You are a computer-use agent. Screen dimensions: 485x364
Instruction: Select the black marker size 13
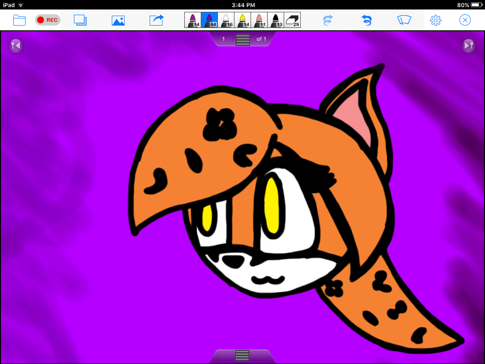[x=276, y=20]
